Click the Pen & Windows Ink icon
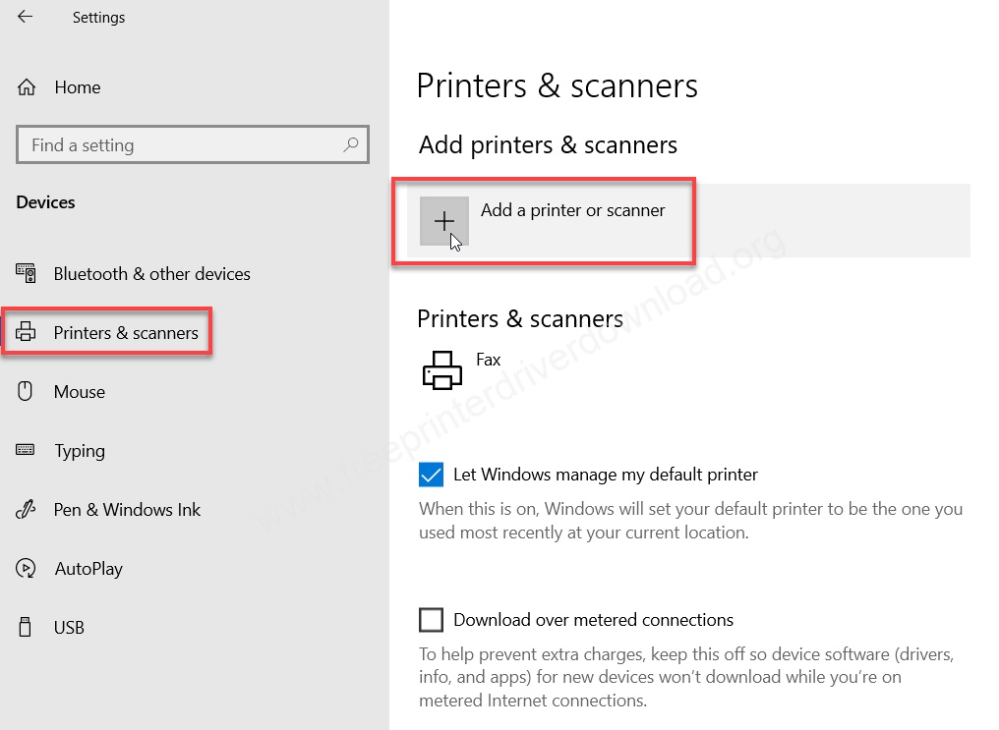The height and width of the screenshot is (730, 999). [26, 509]
